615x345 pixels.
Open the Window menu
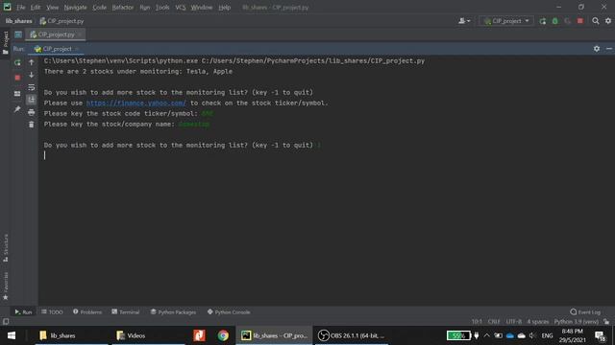(202, 8)
